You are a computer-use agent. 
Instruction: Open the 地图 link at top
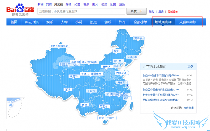coord(113,5)
